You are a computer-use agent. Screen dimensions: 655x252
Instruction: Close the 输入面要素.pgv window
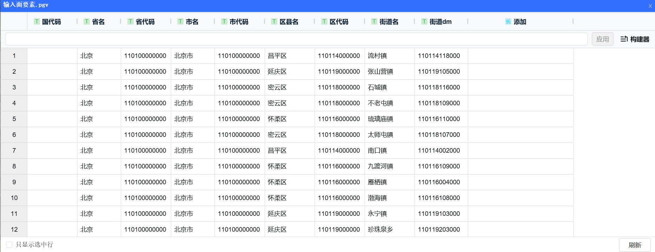[x=650, y=6]
